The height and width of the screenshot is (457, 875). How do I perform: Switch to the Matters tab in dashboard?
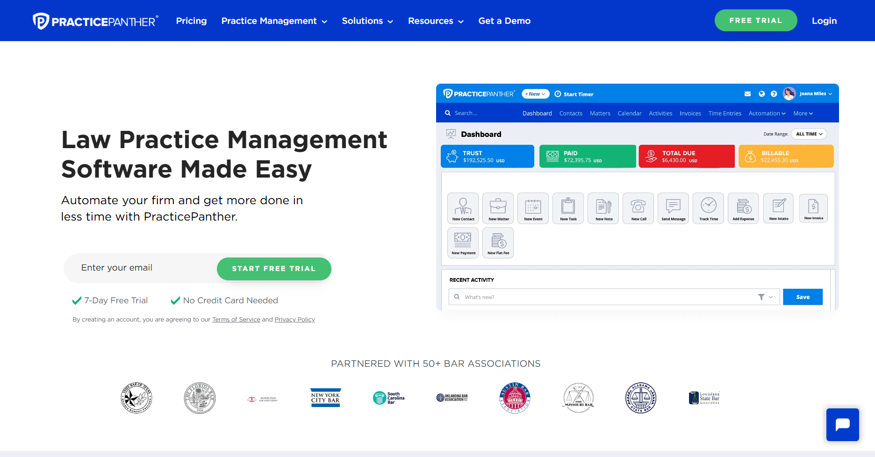point(600,114)
